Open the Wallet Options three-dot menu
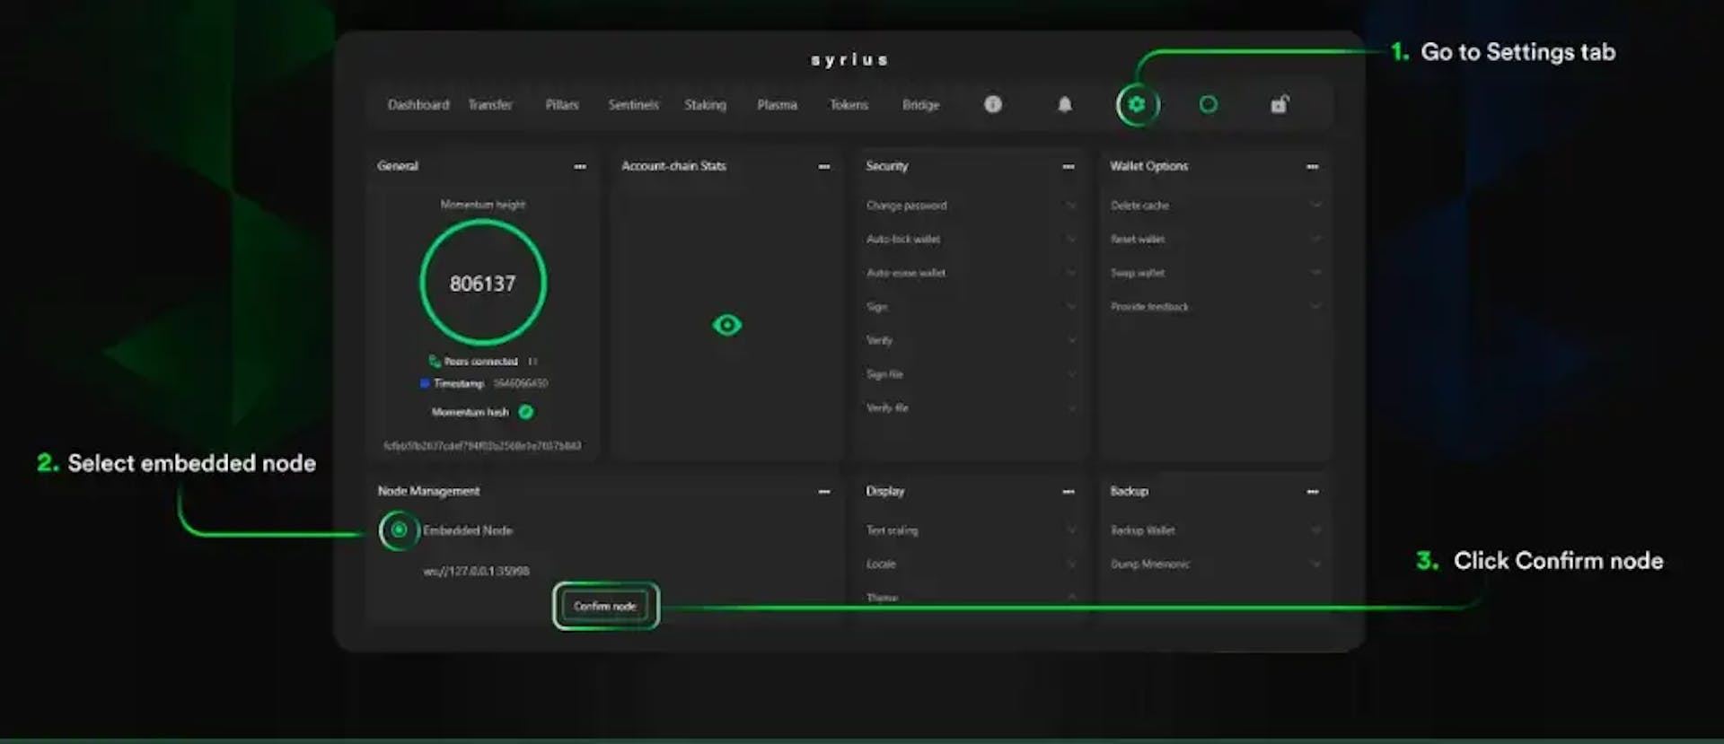Screen dimensions: 1724x744 [x=1313, y=166]
